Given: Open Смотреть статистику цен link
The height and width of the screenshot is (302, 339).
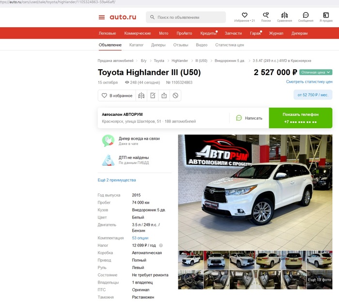Looking at the screenshot, I should click(x=309, y=82).
